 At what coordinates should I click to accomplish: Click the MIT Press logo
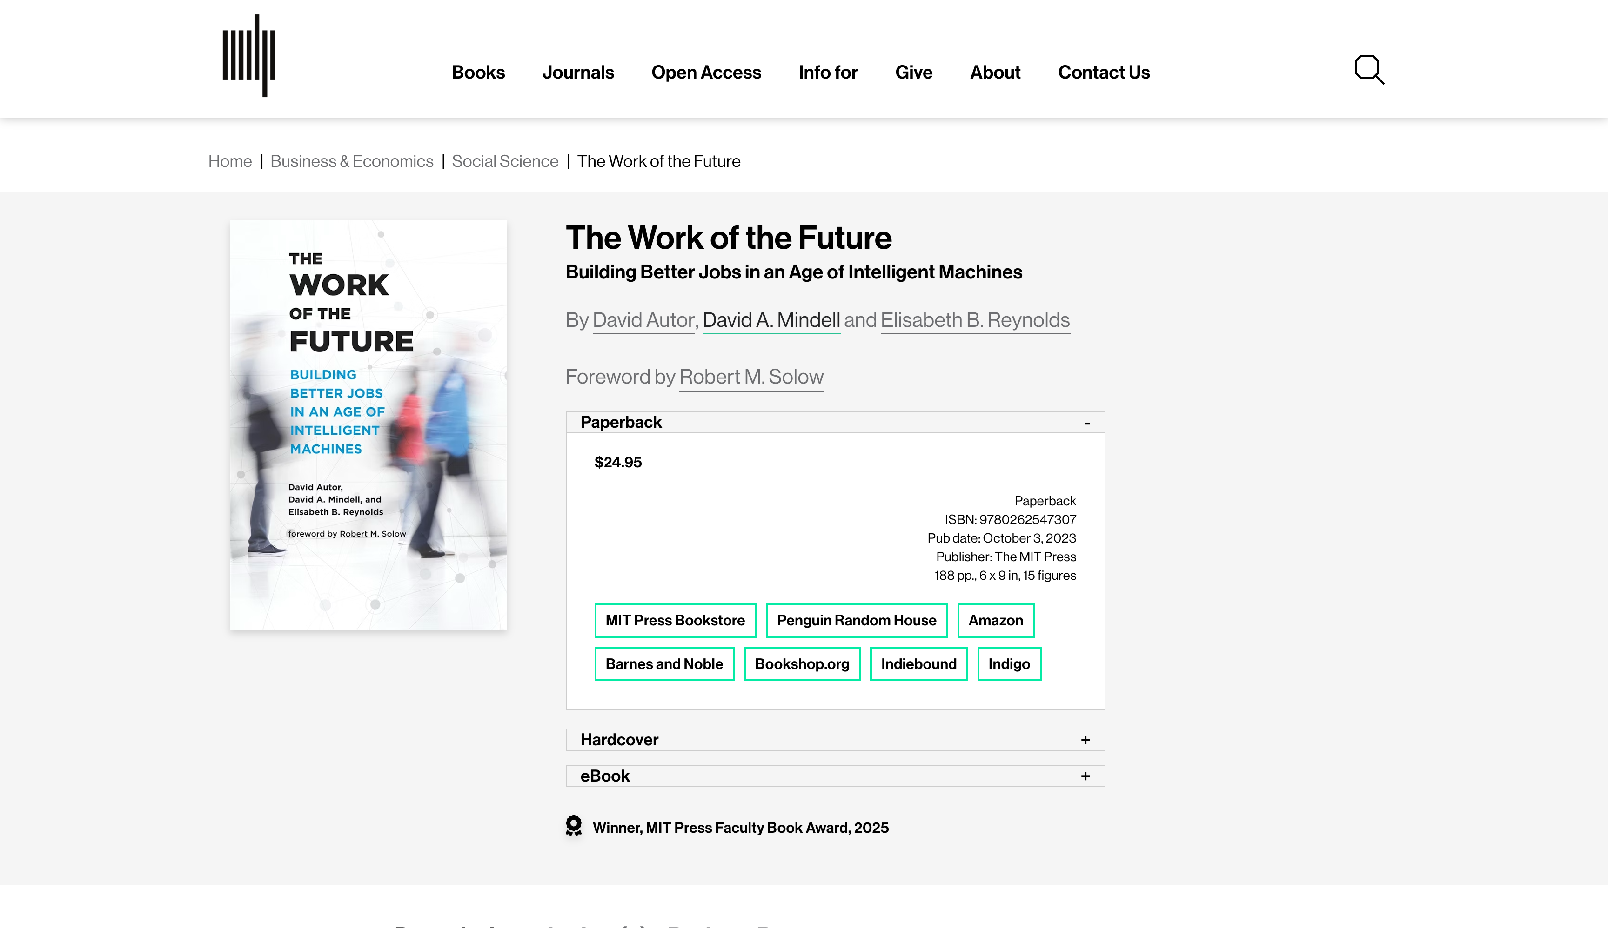249,56
